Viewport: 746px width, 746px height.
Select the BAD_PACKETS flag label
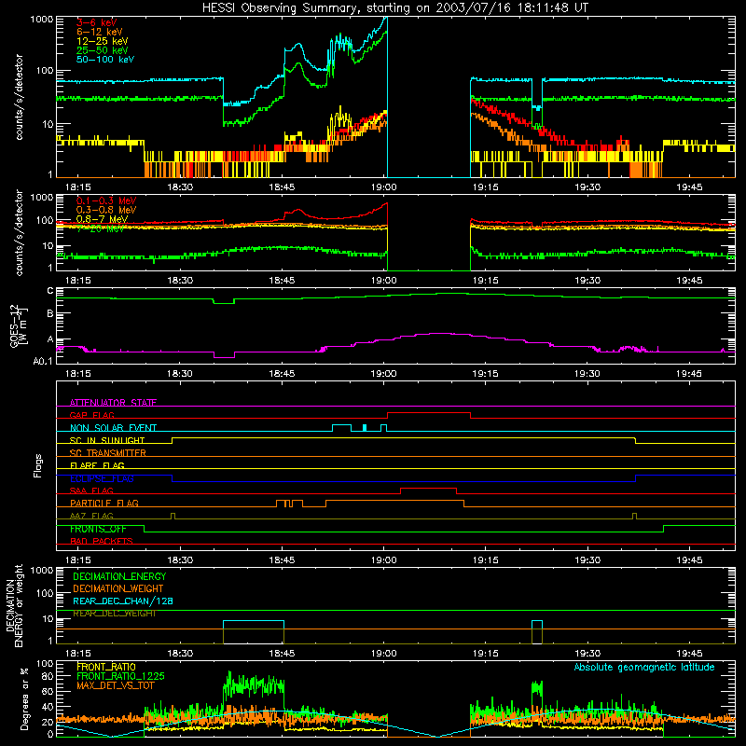pyautogui.click(x=102, y=541)
